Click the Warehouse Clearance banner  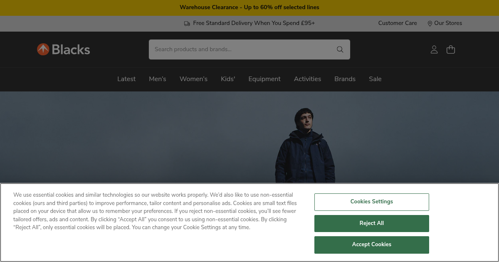[x=249, y=7]
